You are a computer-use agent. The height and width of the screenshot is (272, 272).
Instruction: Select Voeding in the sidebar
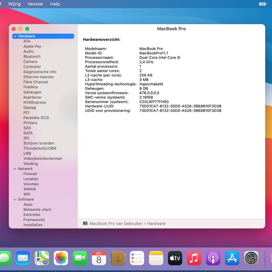[x=31, y=164]
